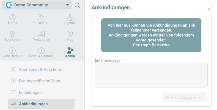
Task: Open the Sponsoren ribbon icon
Action: pos(12,34)
